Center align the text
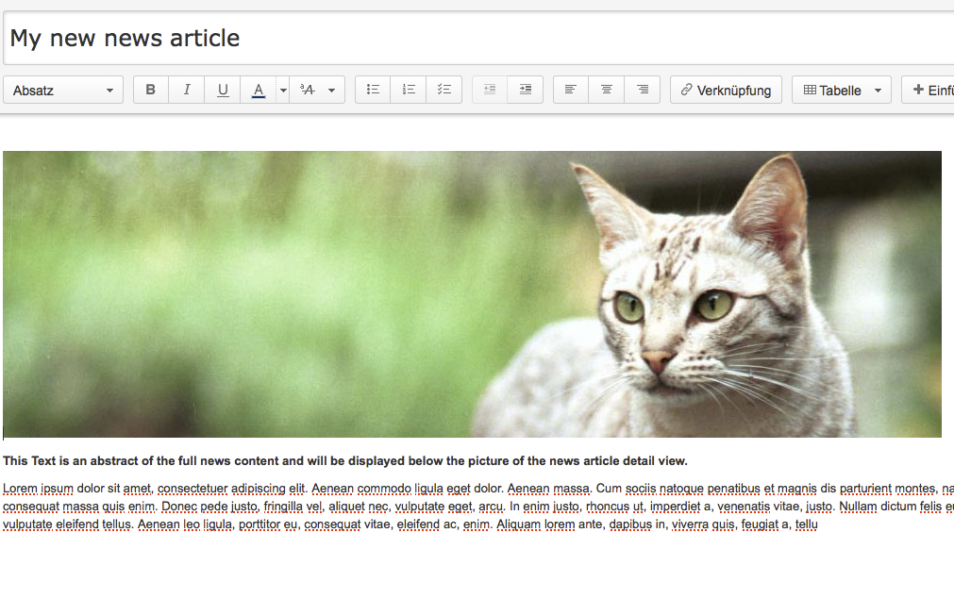Image resolution: width=954 pixels, height=599 pixels. [x=607, y=91]
